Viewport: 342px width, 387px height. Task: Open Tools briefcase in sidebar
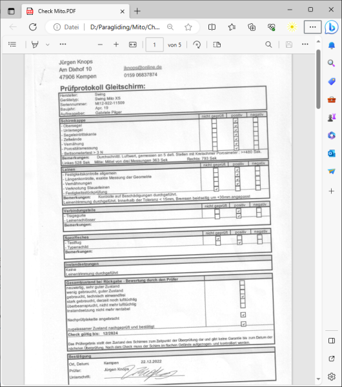click(x=332, y=99)
